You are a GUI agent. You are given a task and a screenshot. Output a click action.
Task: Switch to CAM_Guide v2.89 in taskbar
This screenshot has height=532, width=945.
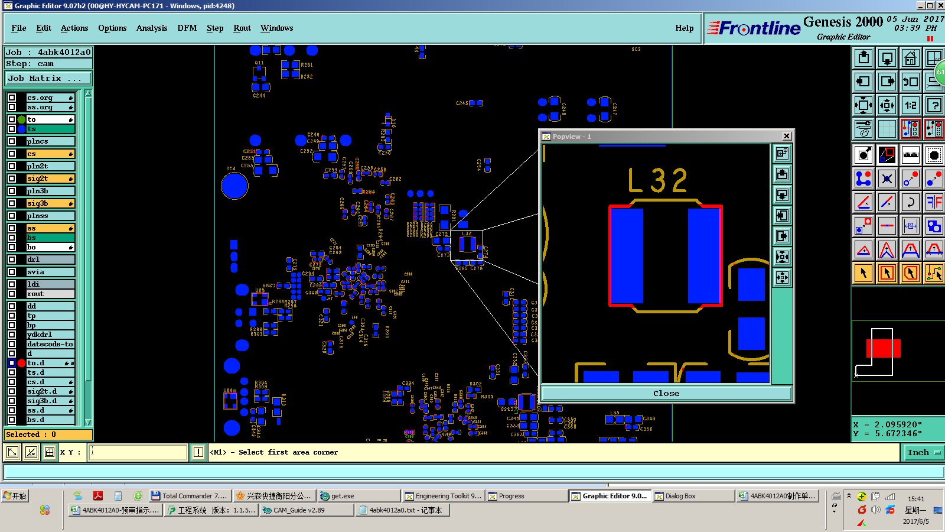pyautogui.click(x=307, y=510)
